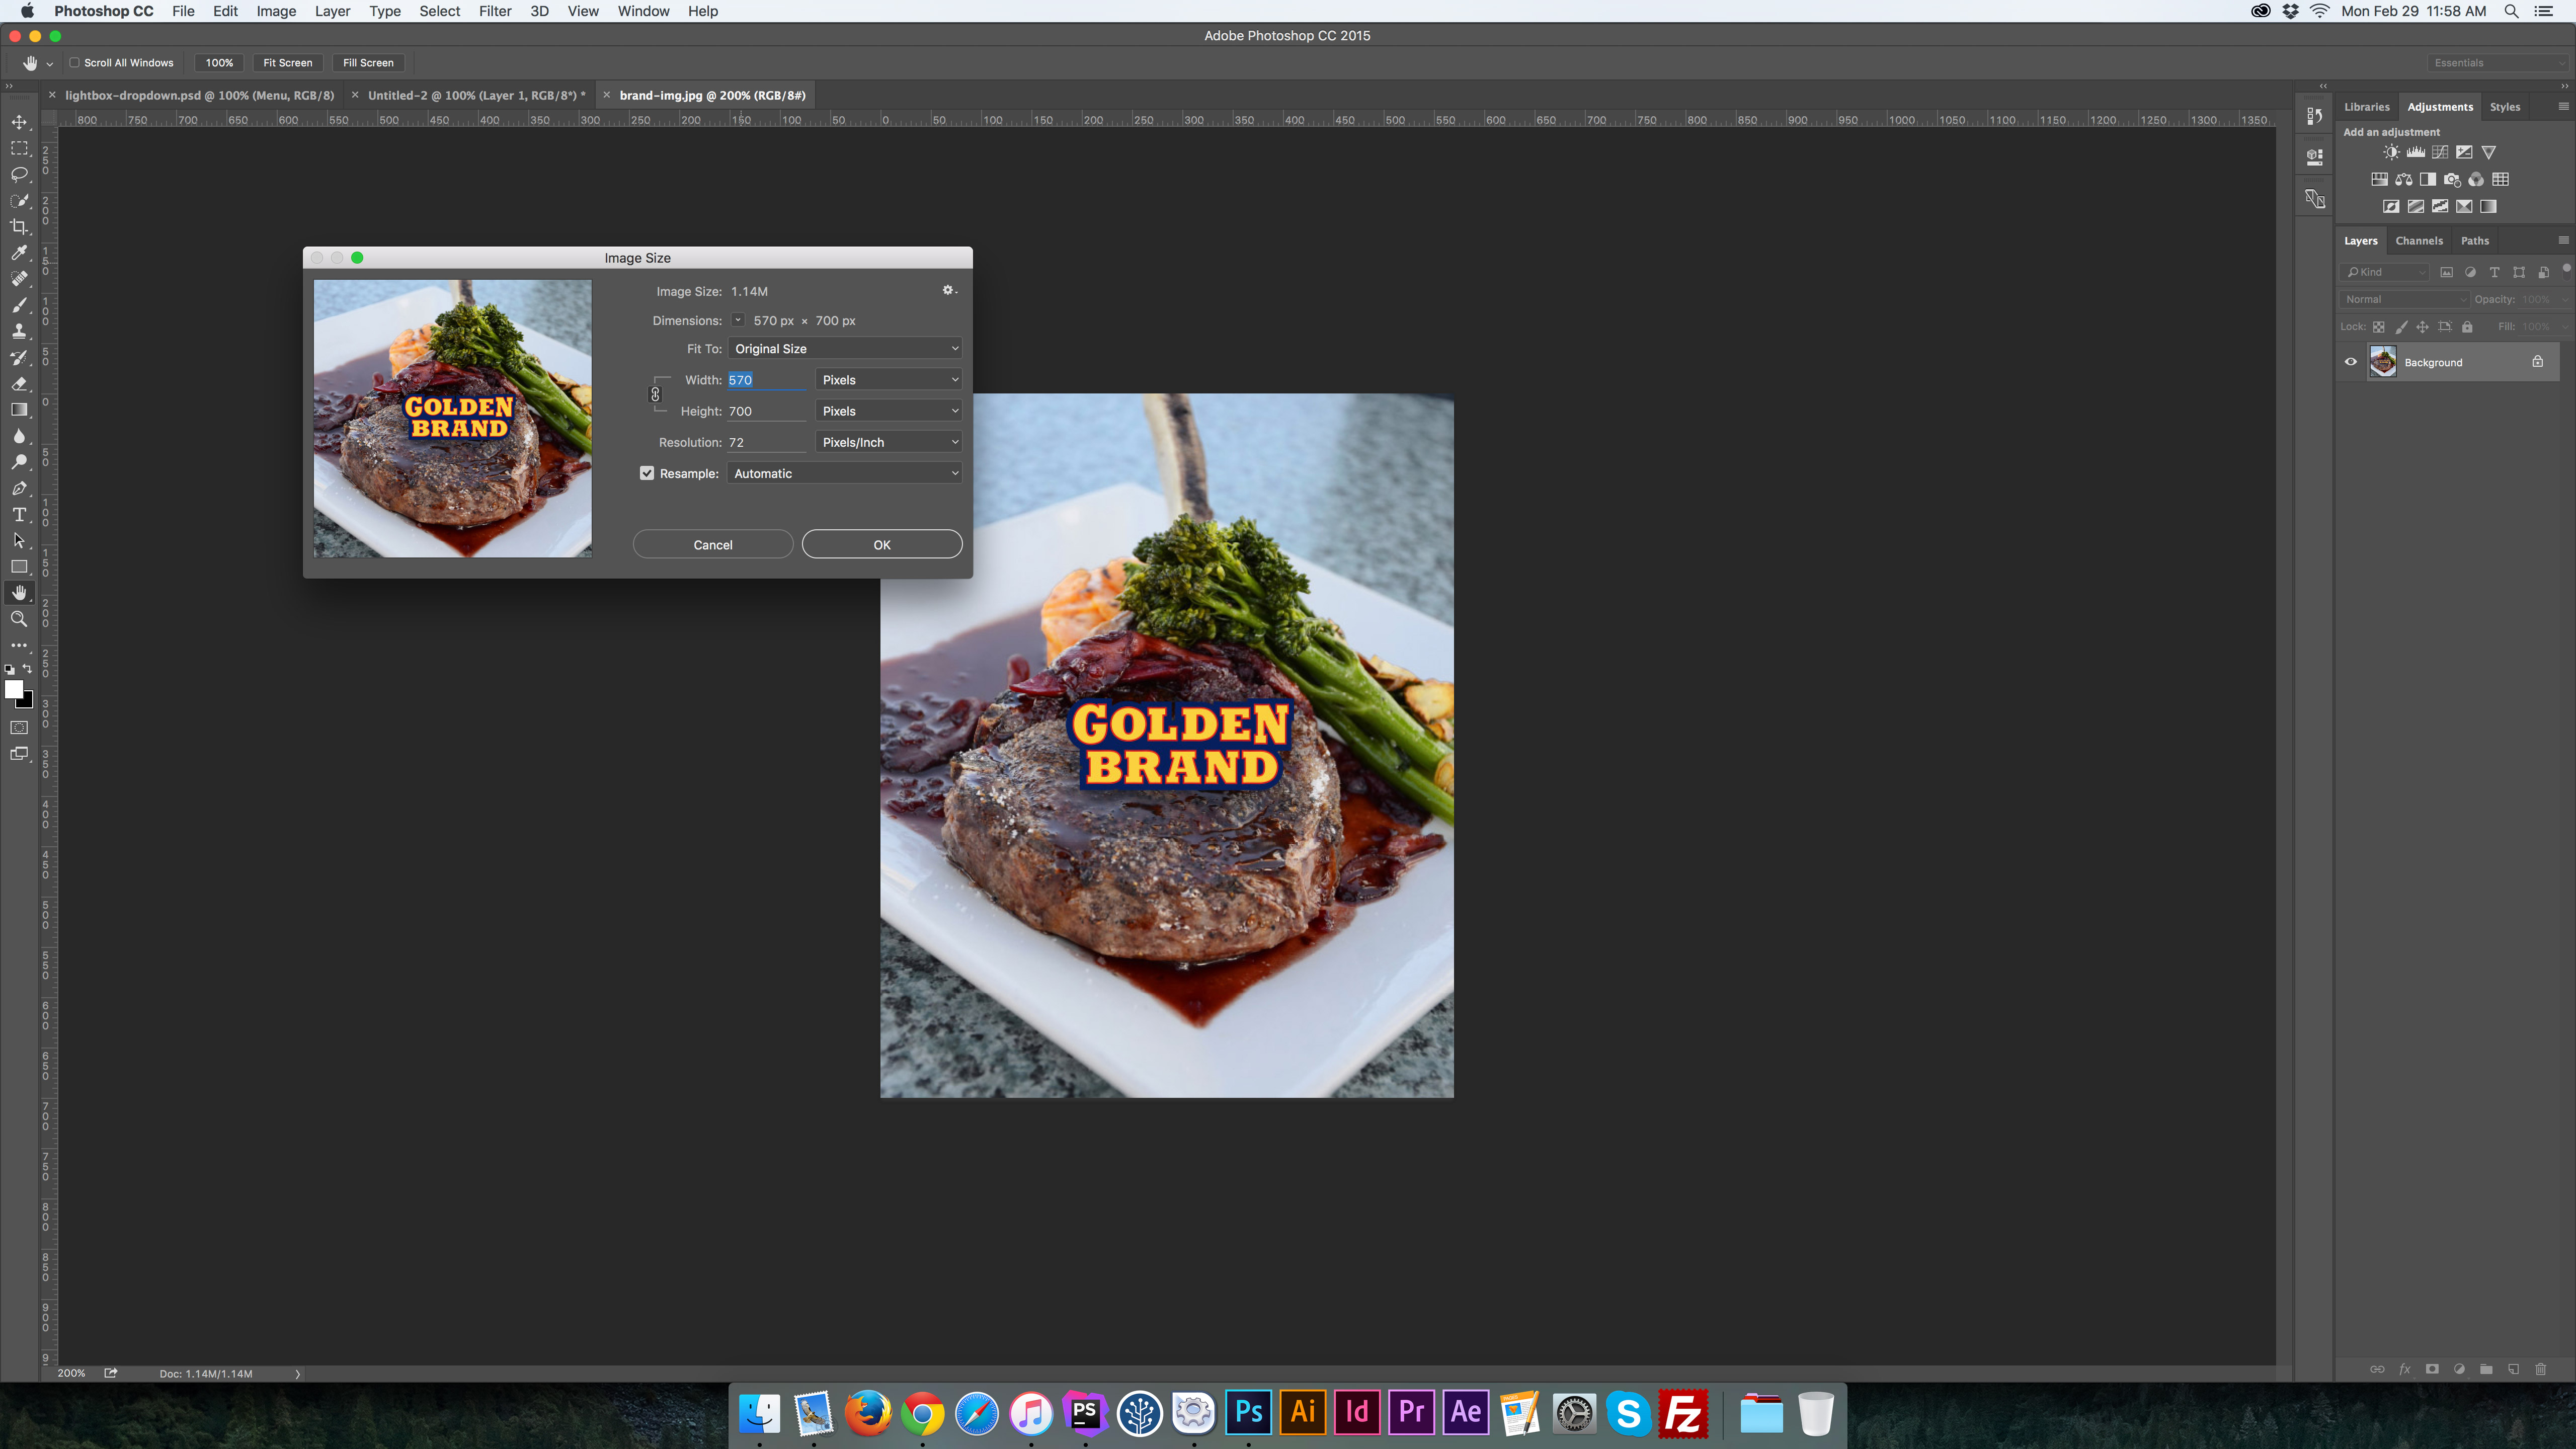Select the Zoom tool in toolbar
The height and width of the screenshot is (1449, 2576).
point(19,619)
